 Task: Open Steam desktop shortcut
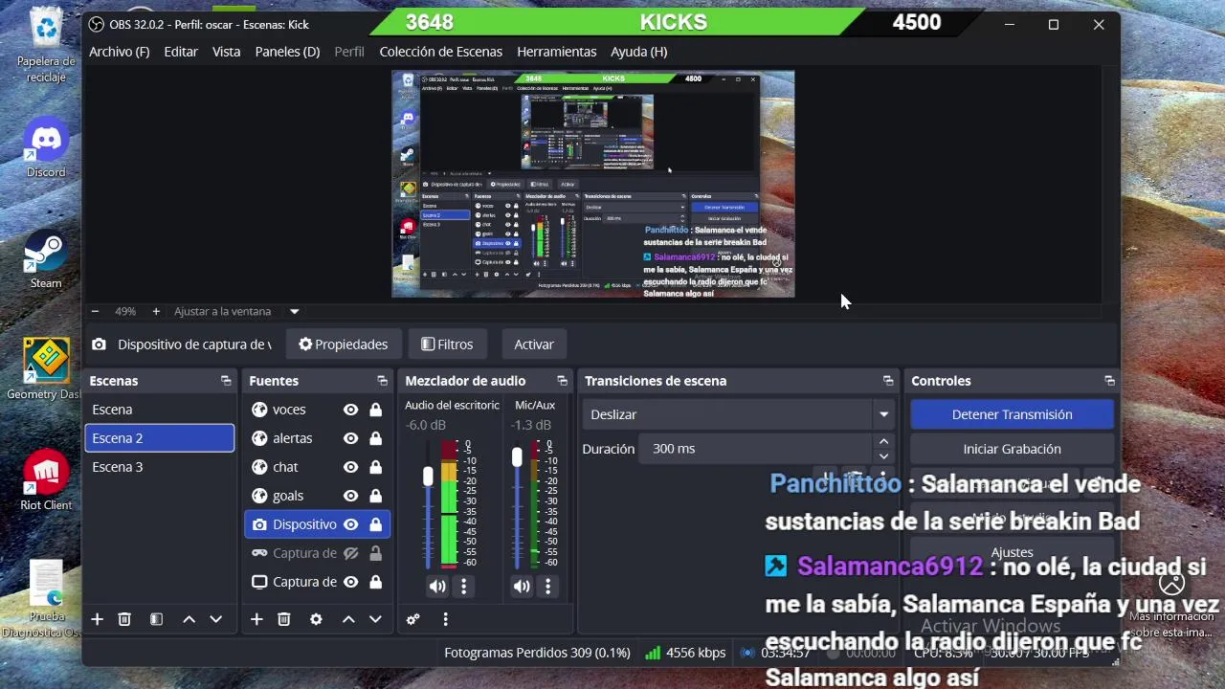46,259
